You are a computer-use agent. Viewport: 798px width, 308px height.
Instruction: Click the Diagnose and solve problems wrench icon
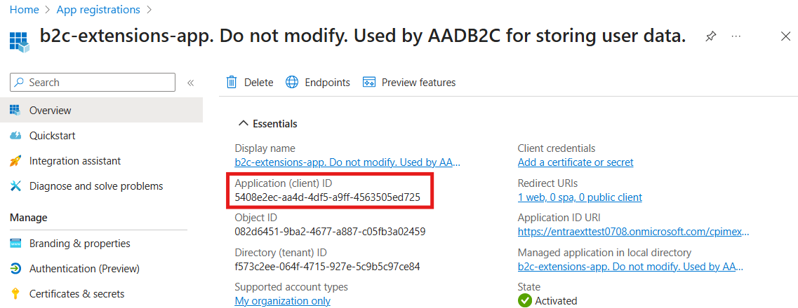click(x=15, y=186)
